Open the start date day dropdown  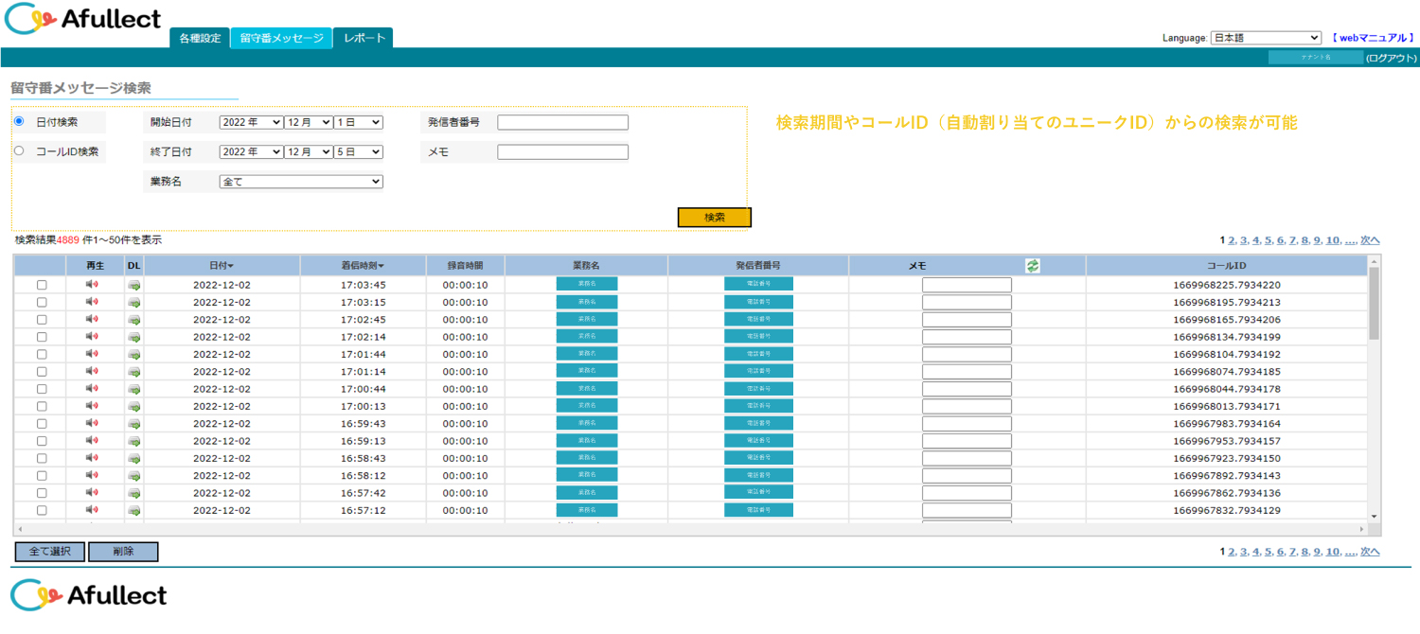pos(359,122)
